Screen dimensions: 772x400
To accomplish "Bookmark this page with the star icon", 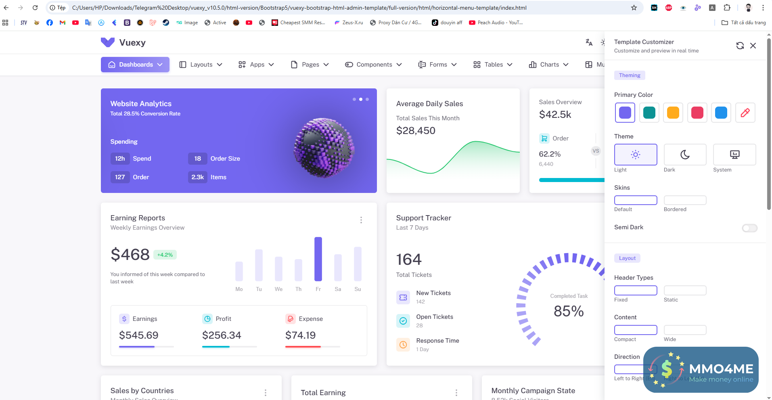I will [x=634, y=8].
